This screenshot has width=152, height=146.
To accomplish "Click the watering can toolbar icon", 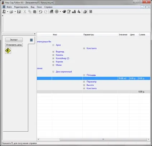I will [64, 11].
